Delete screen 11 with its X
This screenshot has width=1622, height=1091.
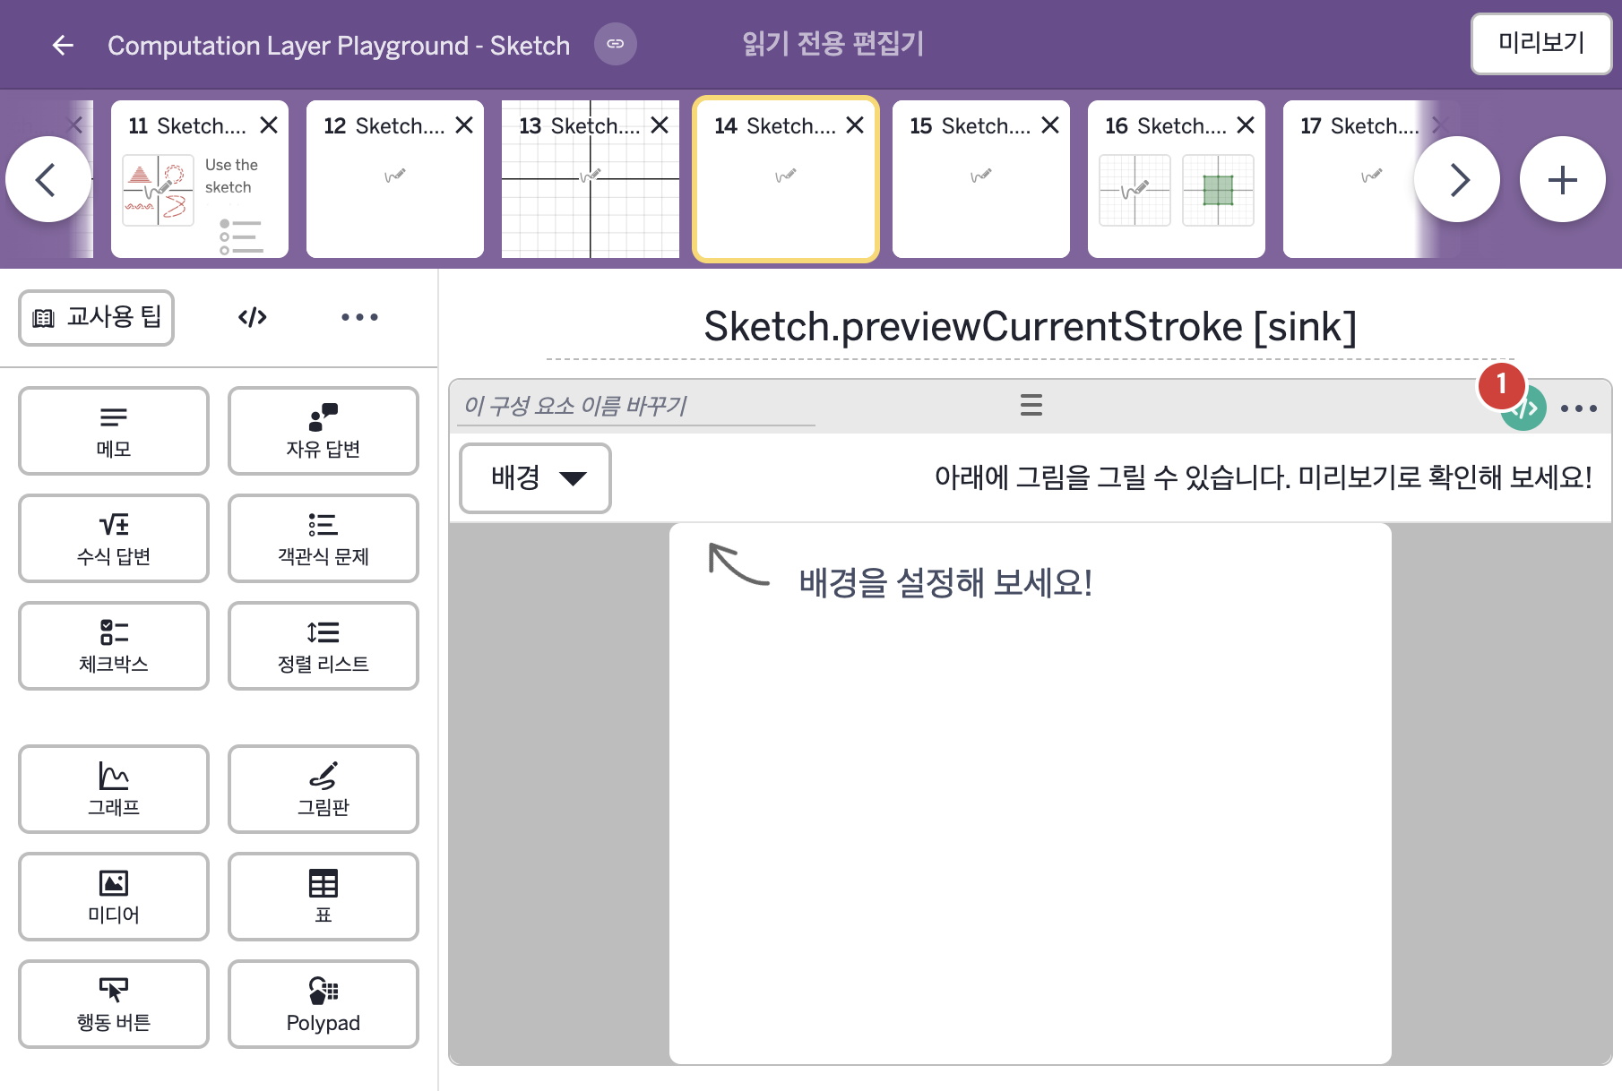(269, 125)
